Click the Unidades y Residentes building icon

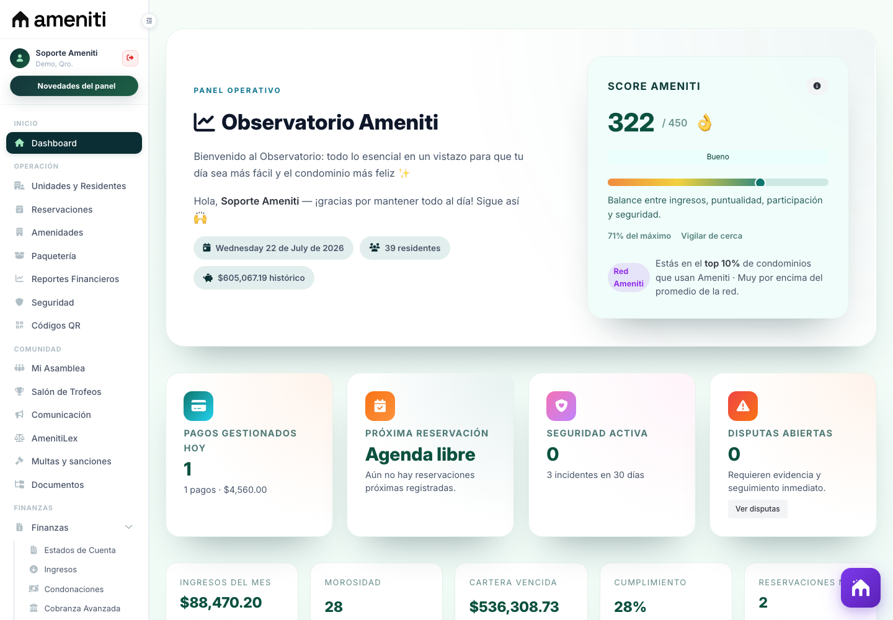(x=19, y=186)
